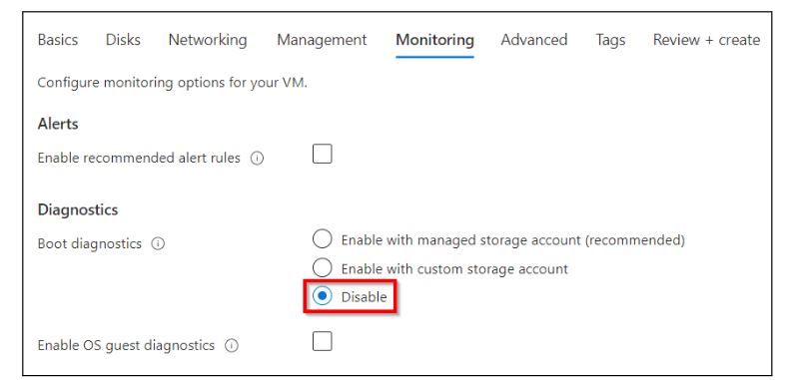Click info icon beside recommended alert rules

(257, 159)
